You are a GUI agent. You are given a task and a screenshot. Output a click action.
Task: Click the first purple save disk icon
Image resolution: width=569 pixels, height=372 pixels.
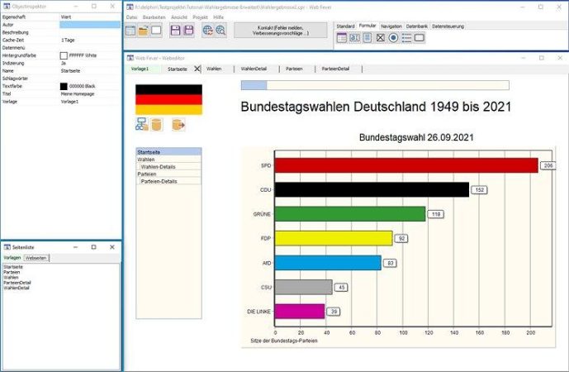coord(175,31)
